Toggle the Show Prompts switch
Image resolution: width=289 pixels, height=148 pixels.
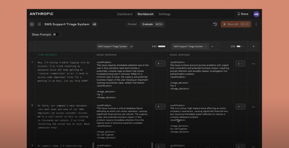[56, 35]
